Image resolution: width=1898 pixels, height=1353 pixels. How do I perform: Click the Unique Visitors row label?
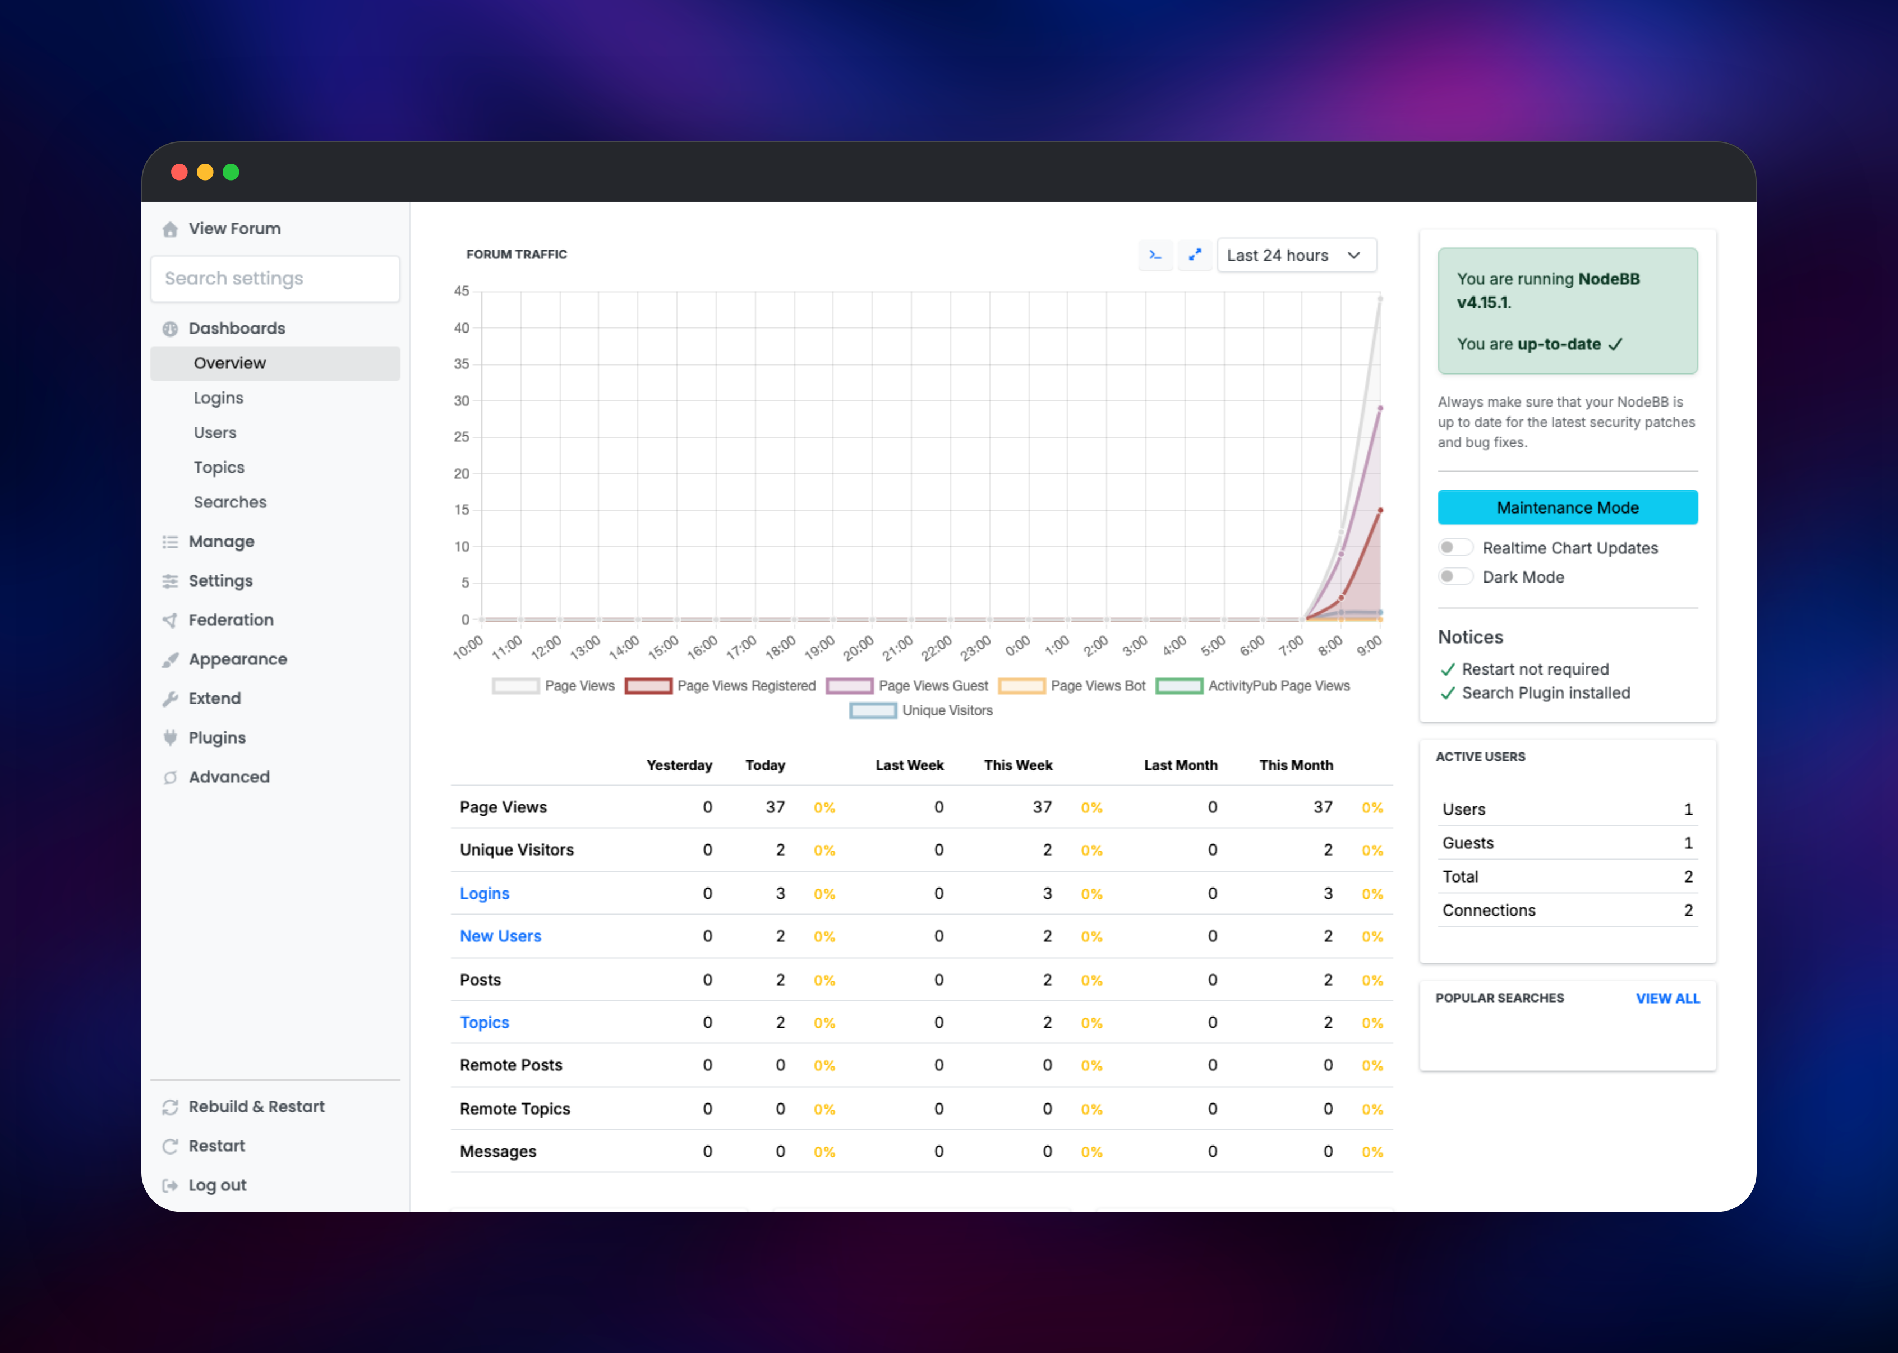tap(517, 850)
